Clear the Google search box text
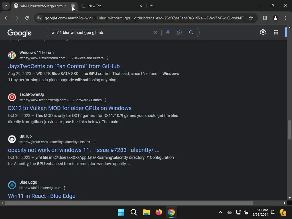This screenshot has height=219, width=292. coord(155,33)
